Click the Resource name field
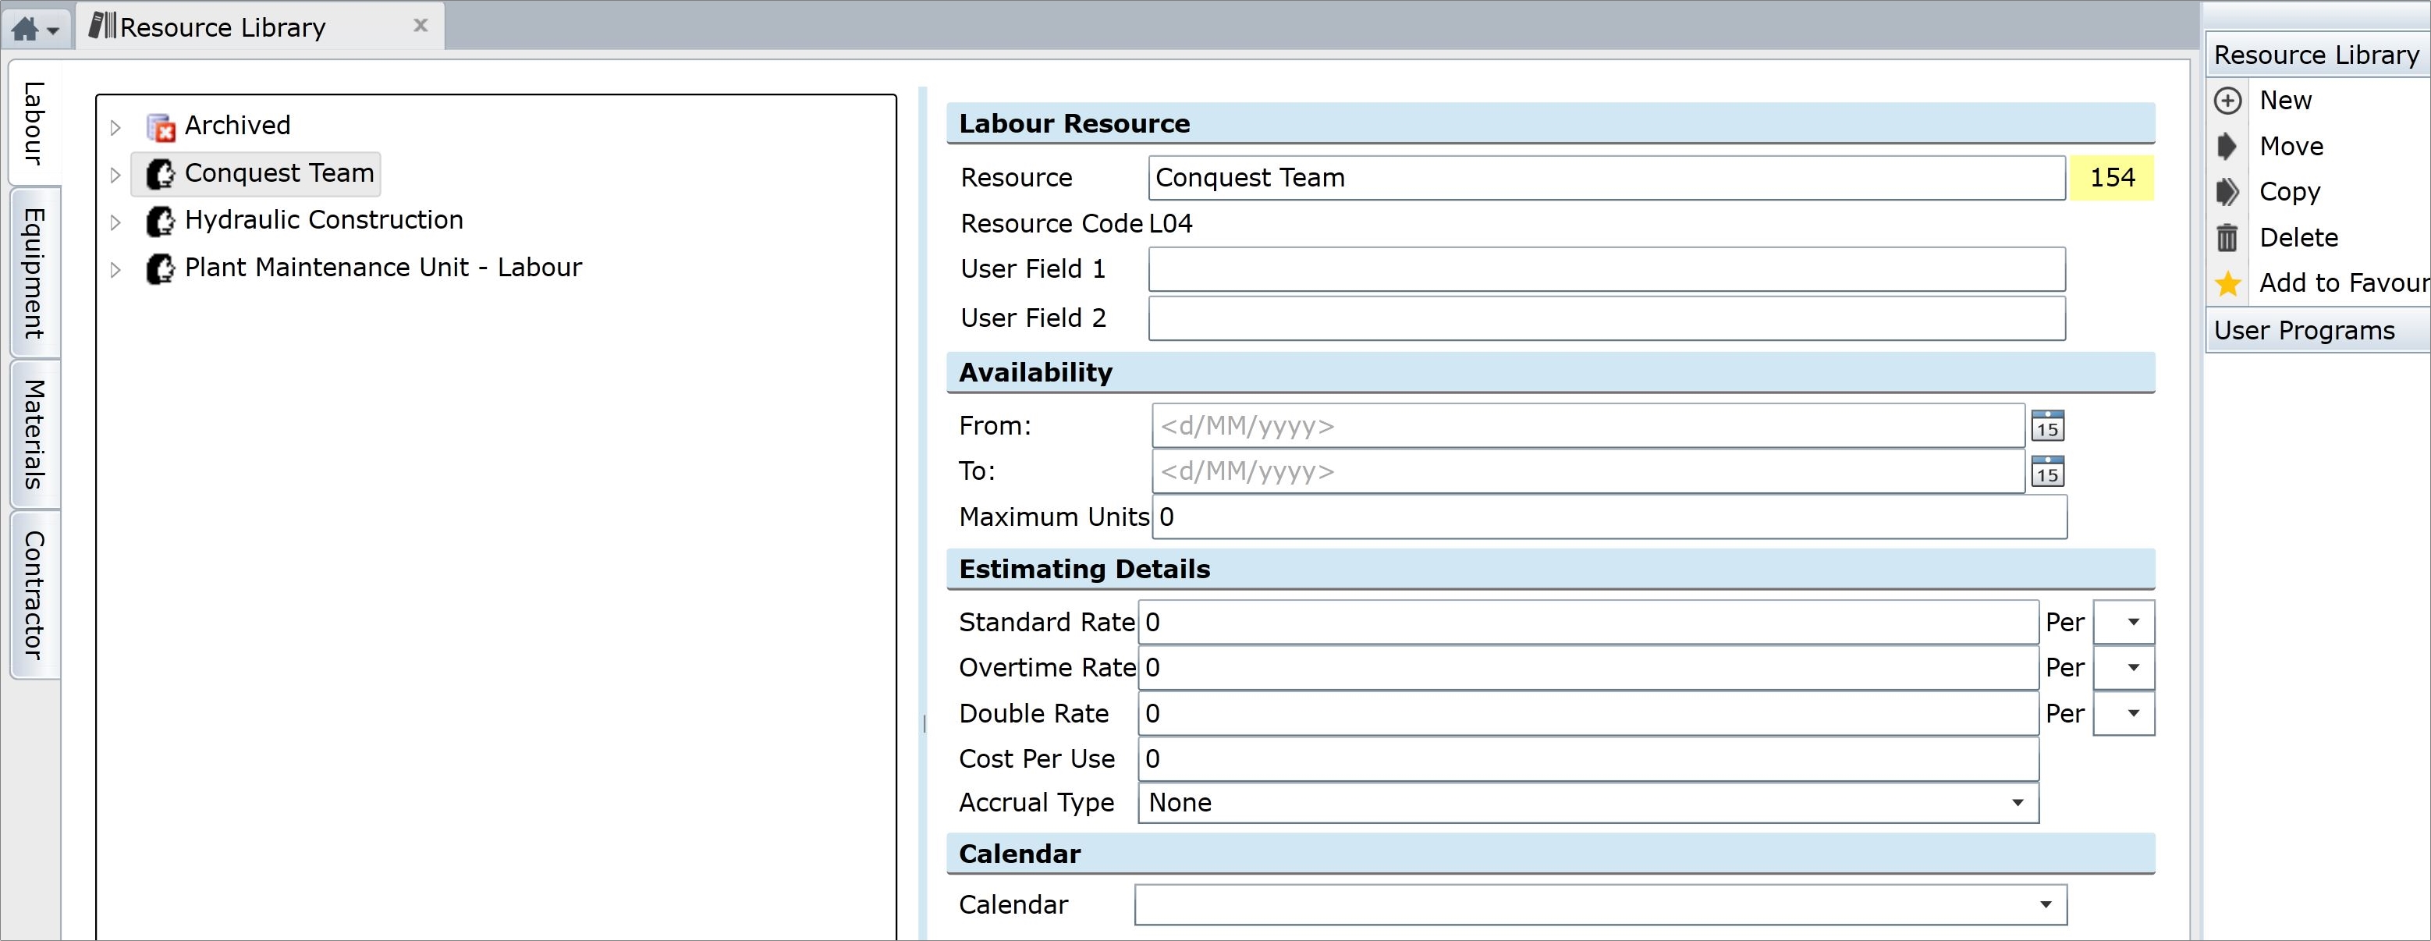This screenshot has width=2431, height=941. point(1606,177)
